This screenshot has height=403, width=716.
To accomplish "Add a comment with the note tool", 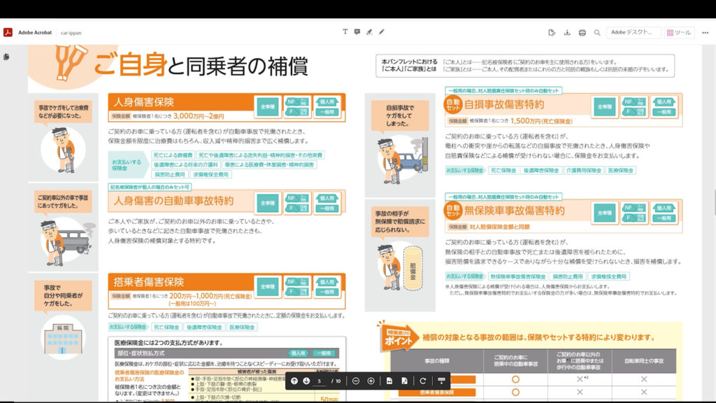I will tap(357, 32).
